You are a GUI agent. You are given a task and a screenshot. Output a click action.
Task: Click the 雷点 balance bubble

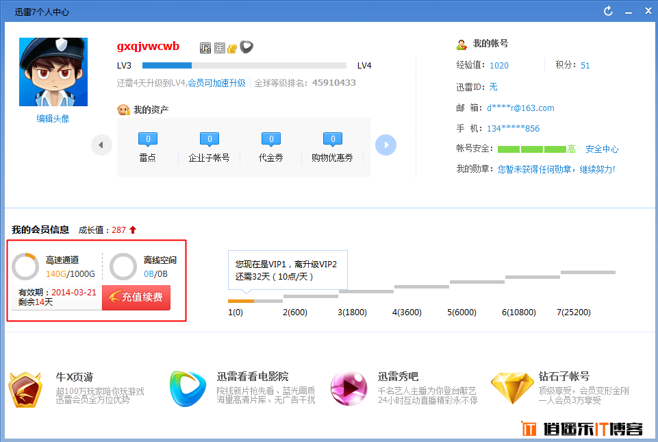pos(148,140)
